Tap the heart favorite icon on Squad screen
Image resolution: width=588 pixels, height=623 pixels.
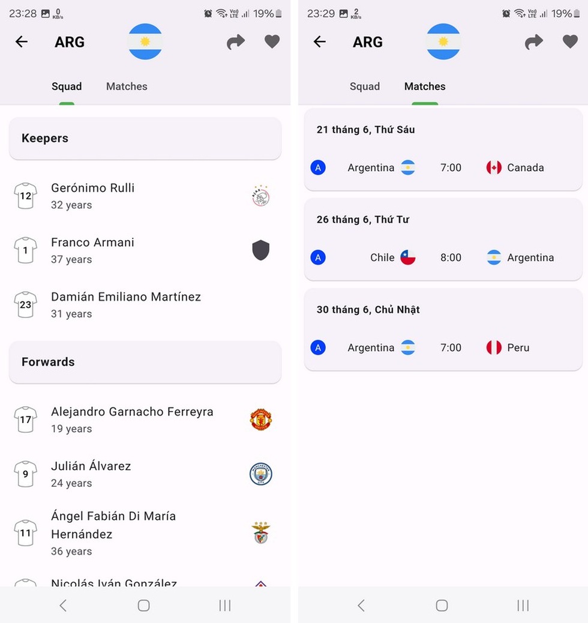(x=272, y=41)
